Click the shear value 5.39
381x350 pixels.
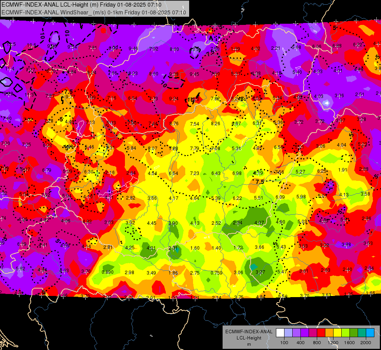[x=216, y=198]
